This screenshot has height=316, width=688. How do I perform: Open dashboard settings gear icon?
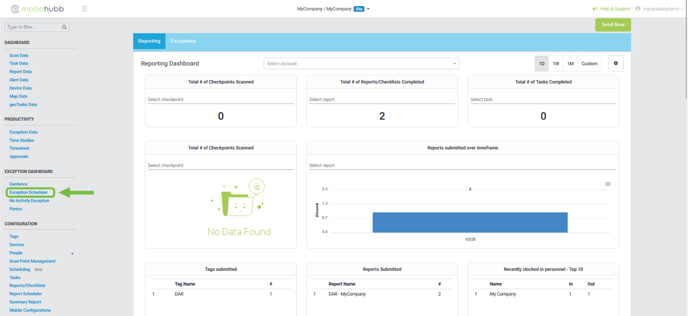click(x=616, y=64)
